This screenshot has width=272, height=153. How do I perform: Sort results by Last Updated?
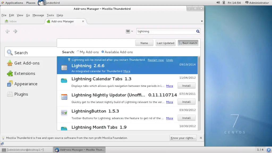[x=165, y=43]
